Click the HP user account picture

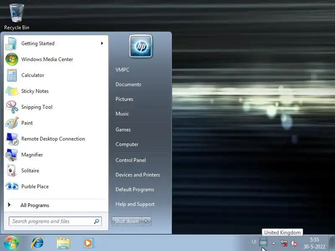(x=141, y=46)
